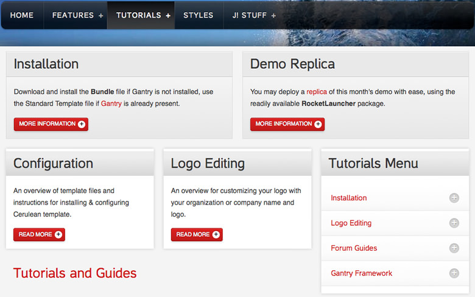The height and width of the screenshot is (297, 475).
Task: Open the Home menu item
Action: (x=22, y=15)
